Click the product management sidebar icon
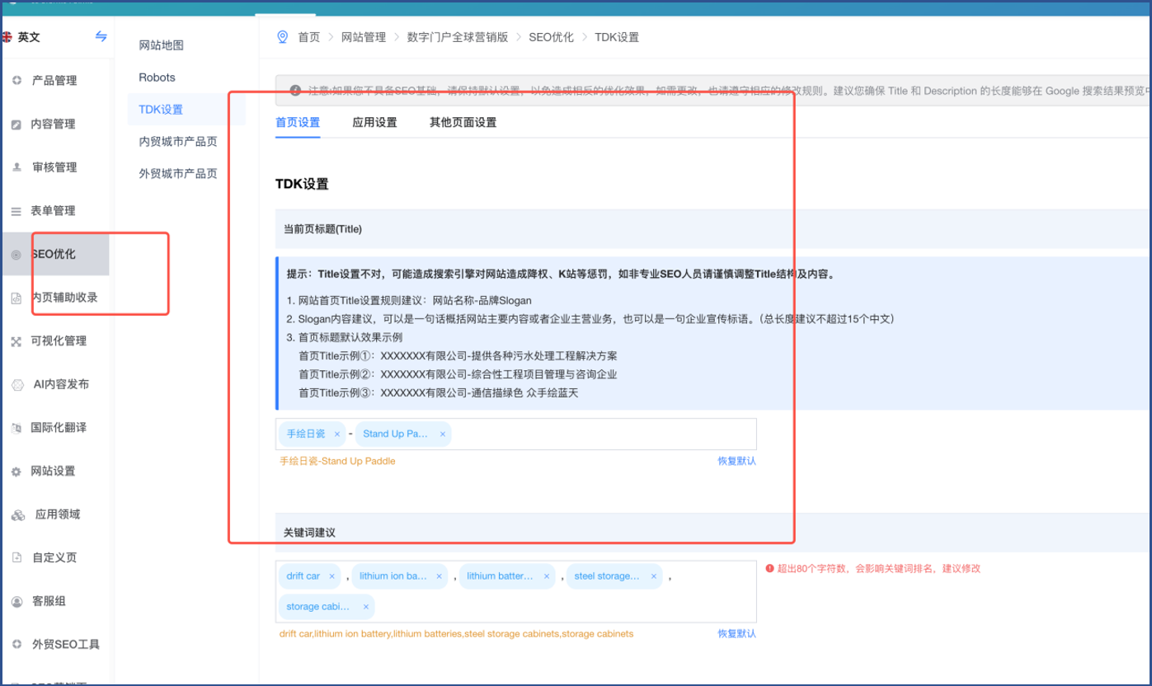This screenshot has width=1152, height=686. point(16,81)
